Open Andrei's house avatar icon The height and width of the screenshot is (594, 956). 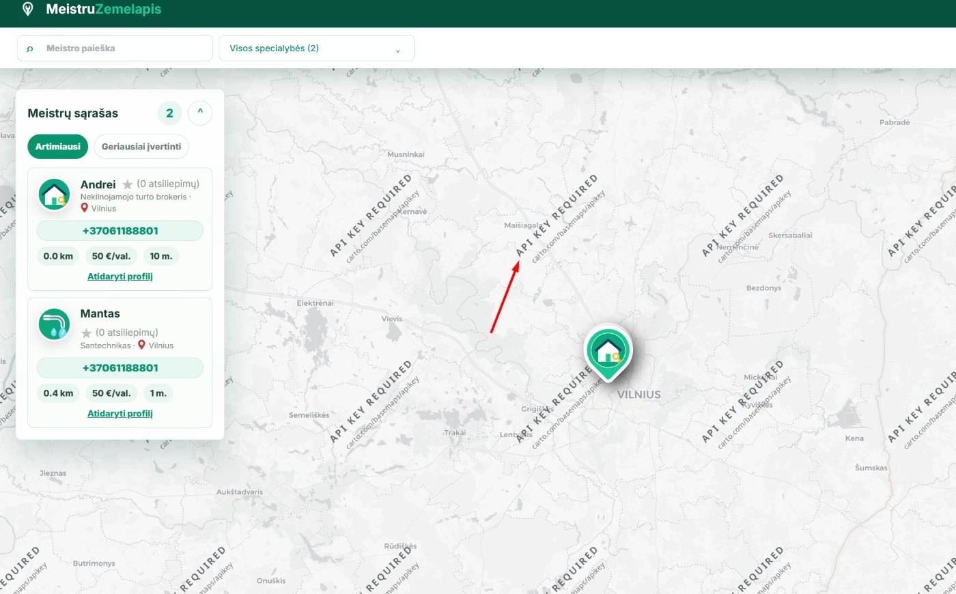coord(54,195)
